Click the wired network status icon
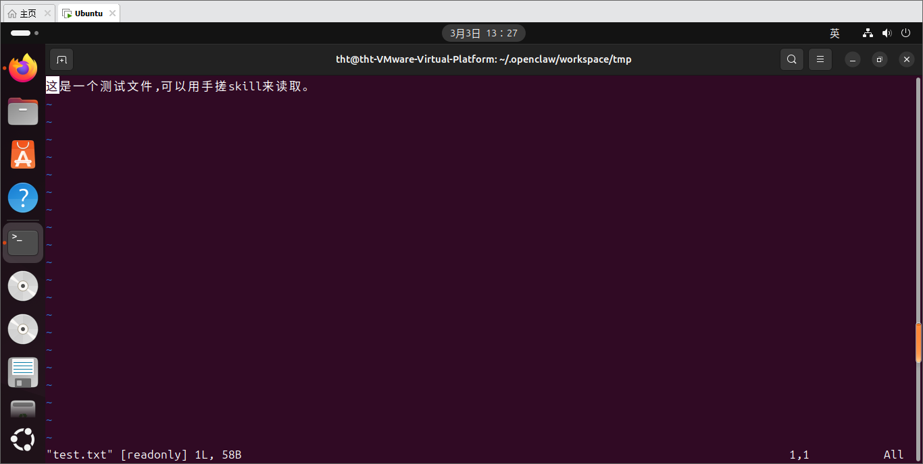The image size is (923, 464). 868,33
